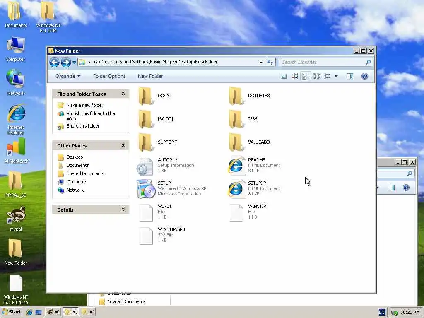Screen dimensions: 424x318
Task: Click the magnifier search icon in New Folder window
Action: pos(368,62)
